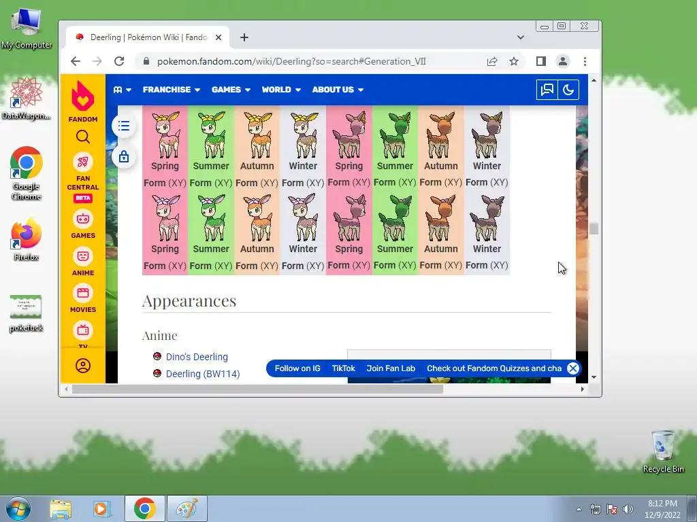Click the address bar URL
The width and height of the screenshot is (697, 522).
(x=291, y=61)
